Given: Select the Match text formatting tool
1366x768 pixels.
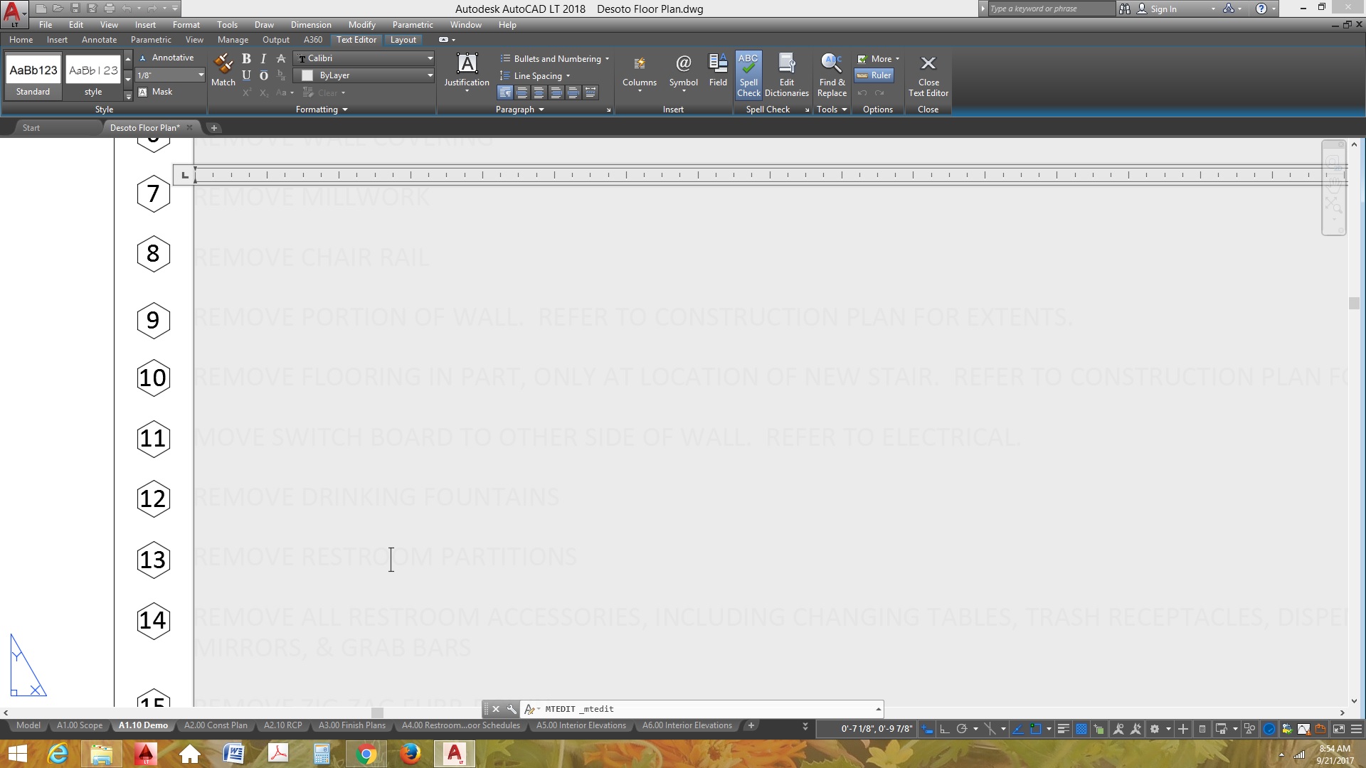Looking at the screenshot, I should [x=223, y=71].
